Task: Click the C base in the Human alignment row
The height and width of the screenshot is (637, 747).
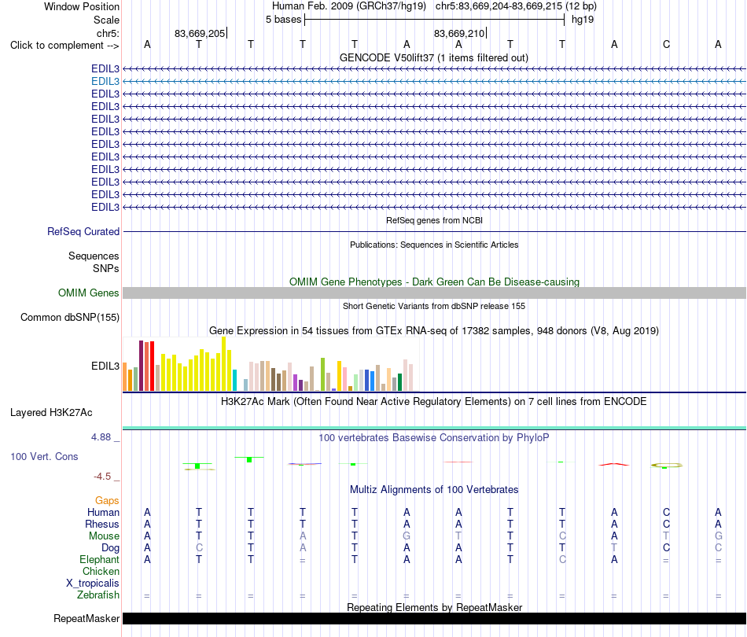Action: 666,512
